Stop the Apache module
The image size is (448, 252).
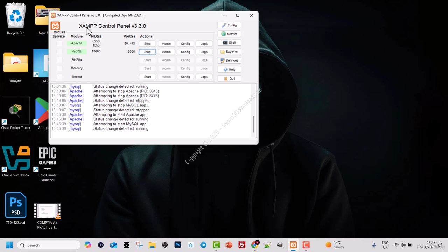coord(147,44)
